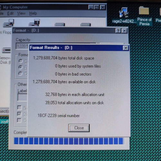Image resolution: width=161 pixels, height=161 pixels.
Task: Select the third drive icon in My Computer
Action: pos(60,25)
